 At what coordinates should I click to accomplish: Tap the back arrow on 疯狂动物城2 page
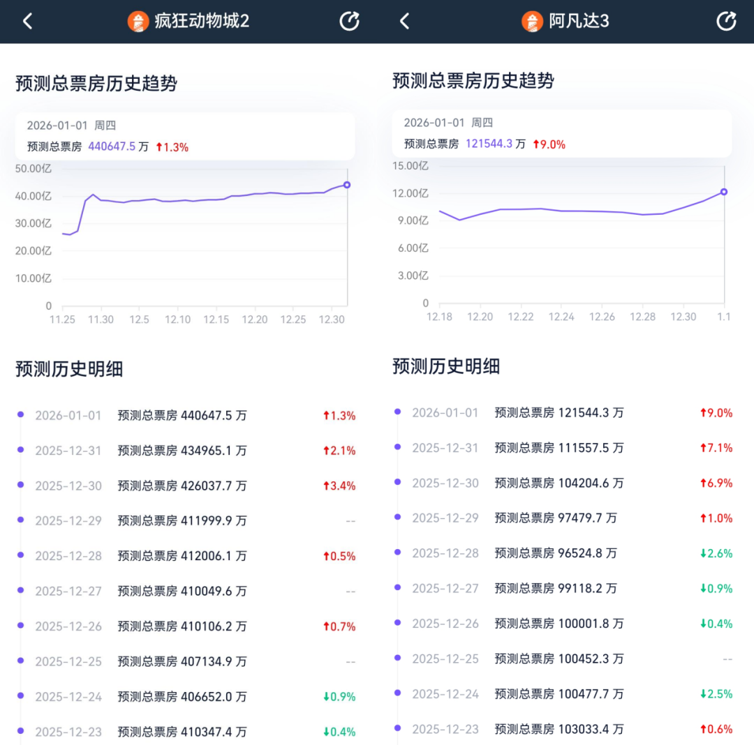[x=27, y=21]
